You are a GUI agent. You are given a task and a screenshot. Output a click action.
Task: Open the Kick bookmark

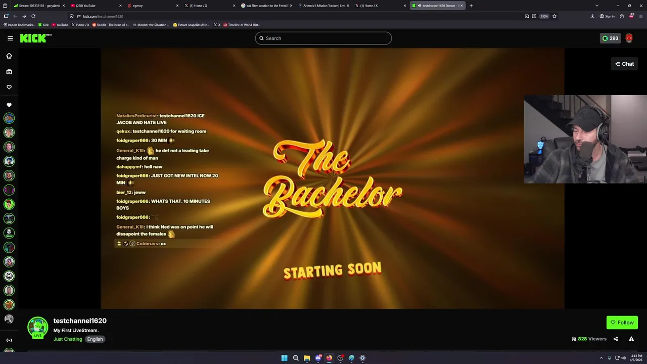[x=44, y=25]
